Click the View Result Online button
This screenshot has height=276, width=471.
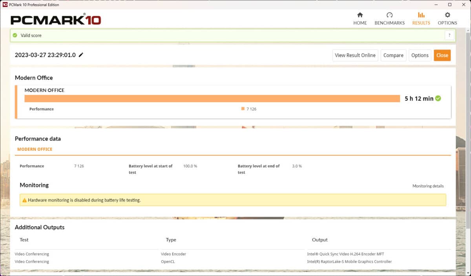coord(355,55)
